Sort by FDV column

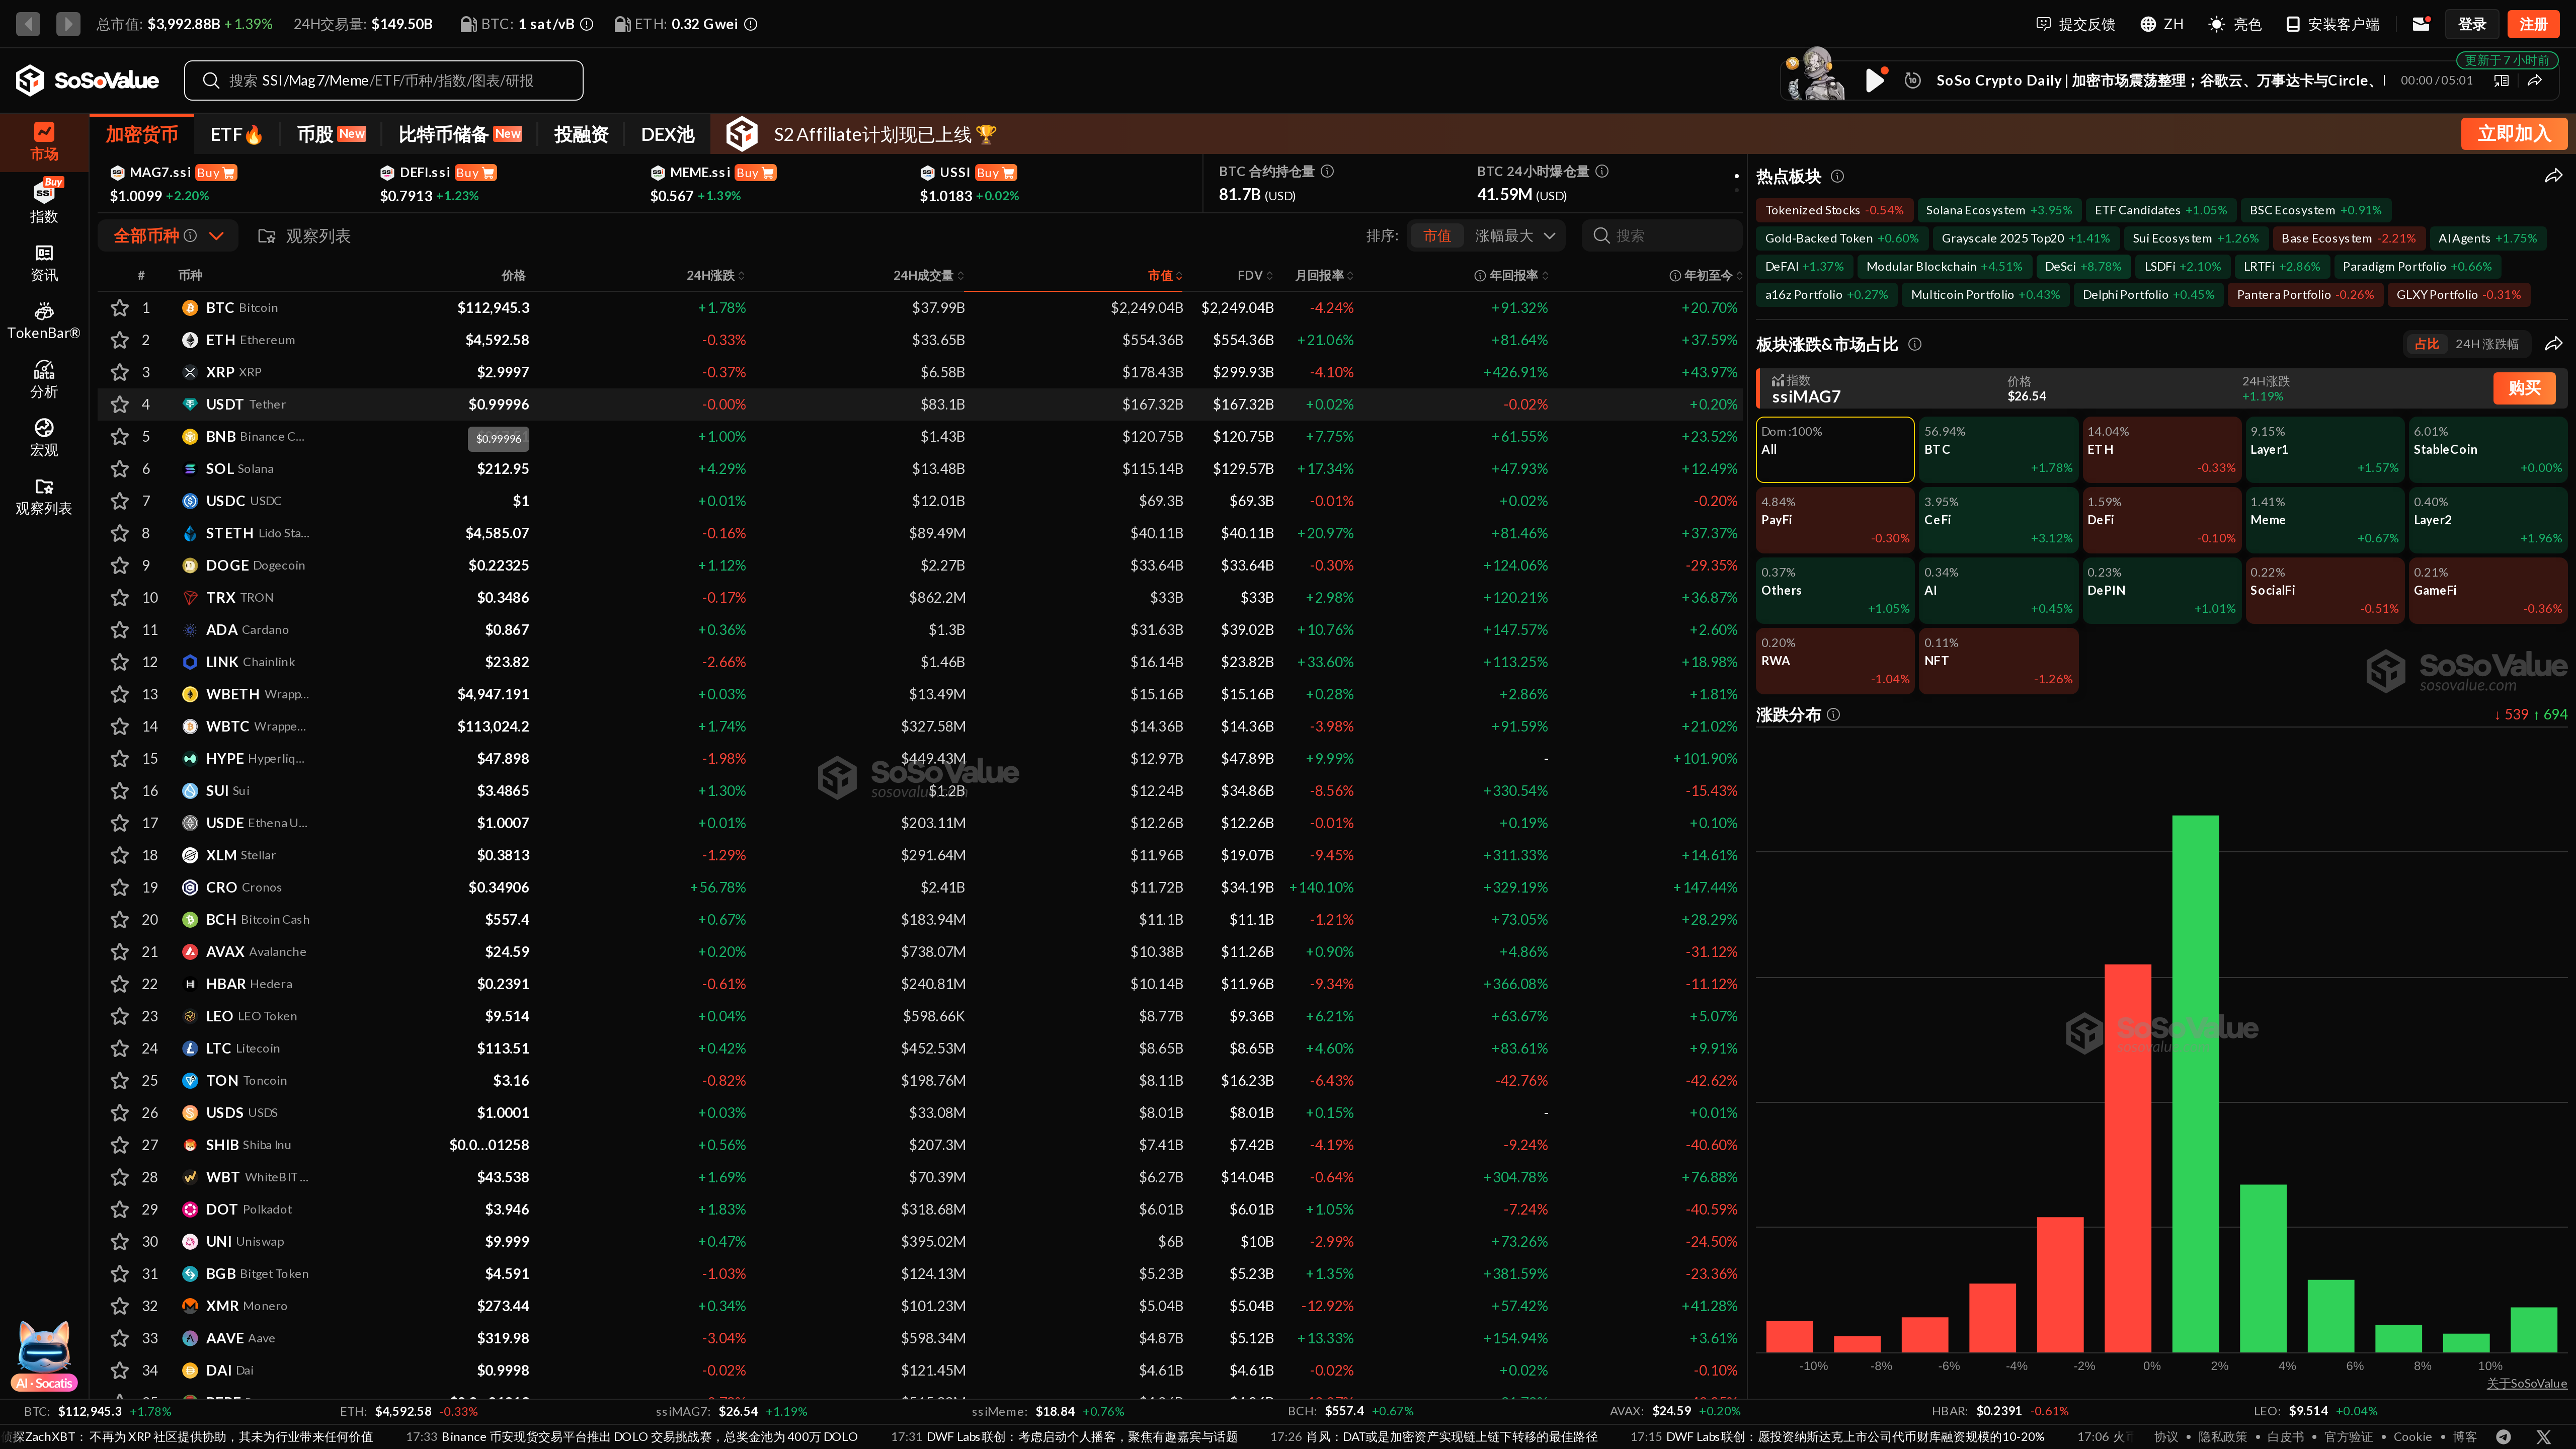click(1255, 275)
